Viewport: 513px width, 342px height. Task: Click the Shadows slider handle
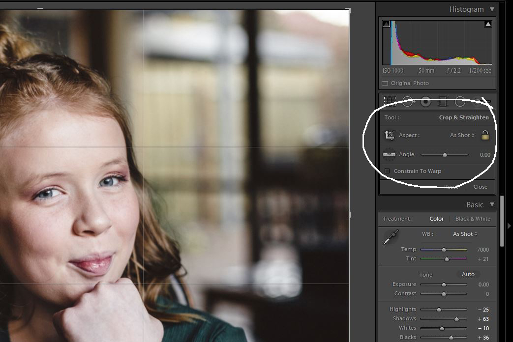click(456, 319)
